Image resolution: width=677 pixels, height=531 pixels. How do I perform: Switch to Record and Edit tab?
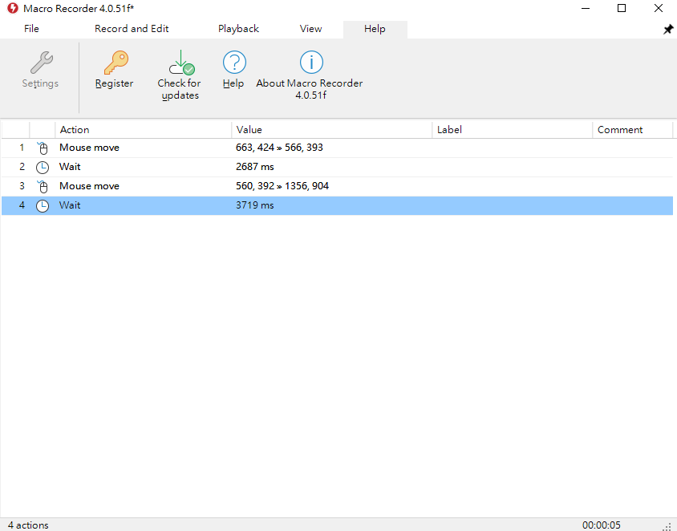[132, 29]
